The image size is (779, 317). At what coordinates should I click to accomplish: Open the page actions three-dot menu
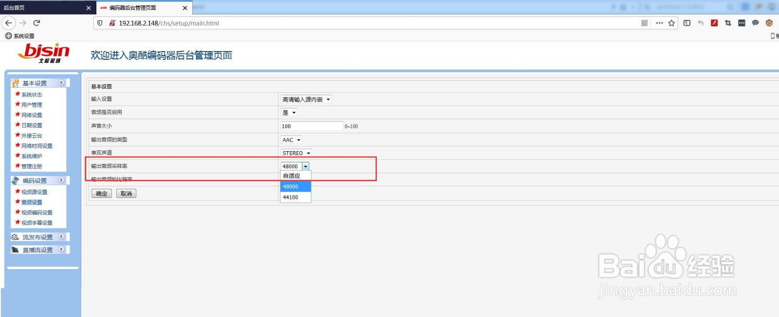(659, 23)
